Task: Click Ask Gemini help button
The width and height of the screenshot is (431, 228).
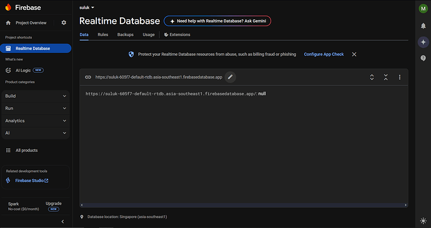Action: click(x=217, y=21)
